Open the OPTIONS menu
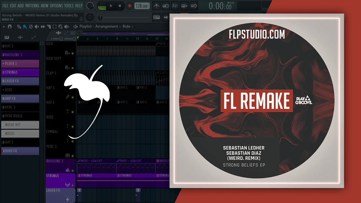Viewport: 361px width, 203px height. [x=56, y=6]
